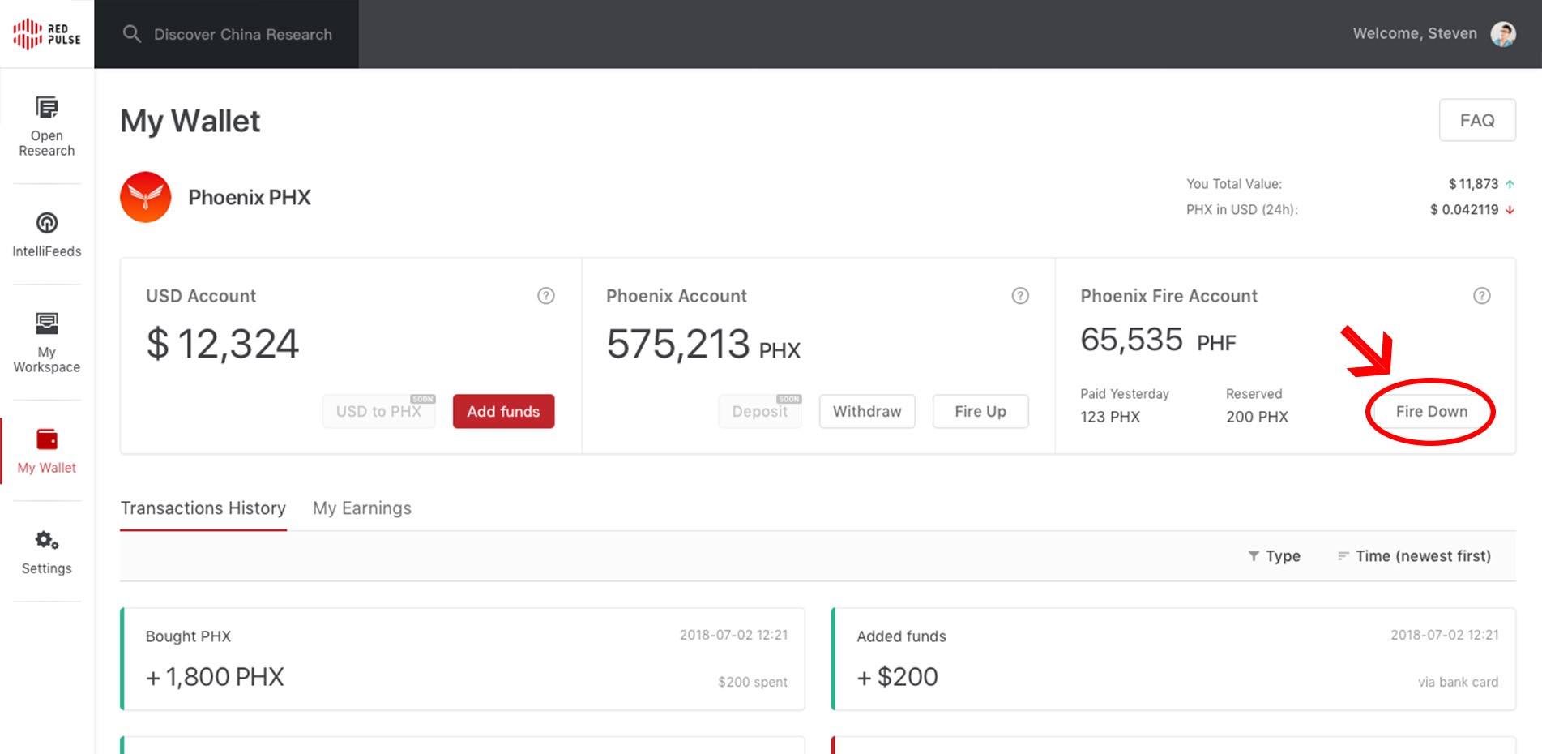Click the Fire Down button
Screen dimensions: 1542x754
tap(1432, 411)
